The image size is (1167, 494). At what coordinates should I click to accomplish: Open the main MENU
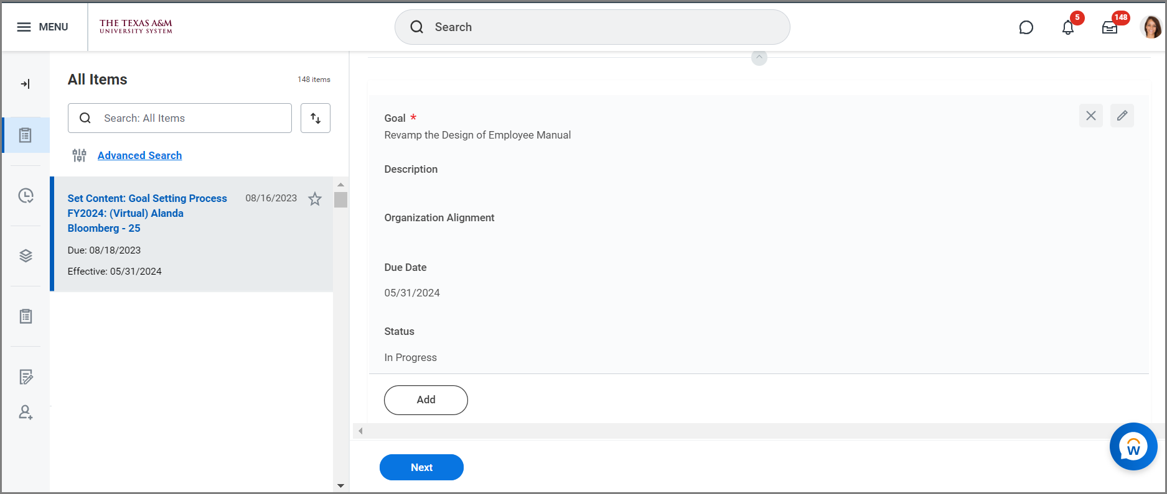pyautogui.click(x=42, y=27)
